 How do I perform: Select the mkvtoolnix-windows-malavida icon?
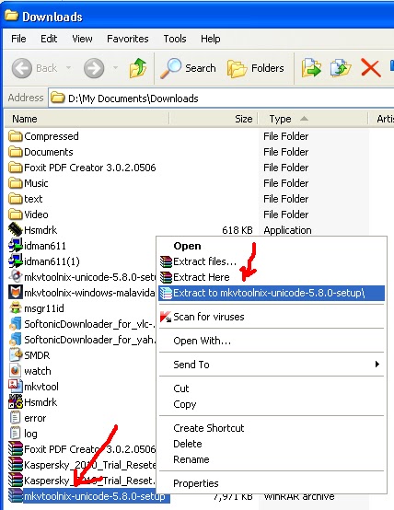click(16, 293)
